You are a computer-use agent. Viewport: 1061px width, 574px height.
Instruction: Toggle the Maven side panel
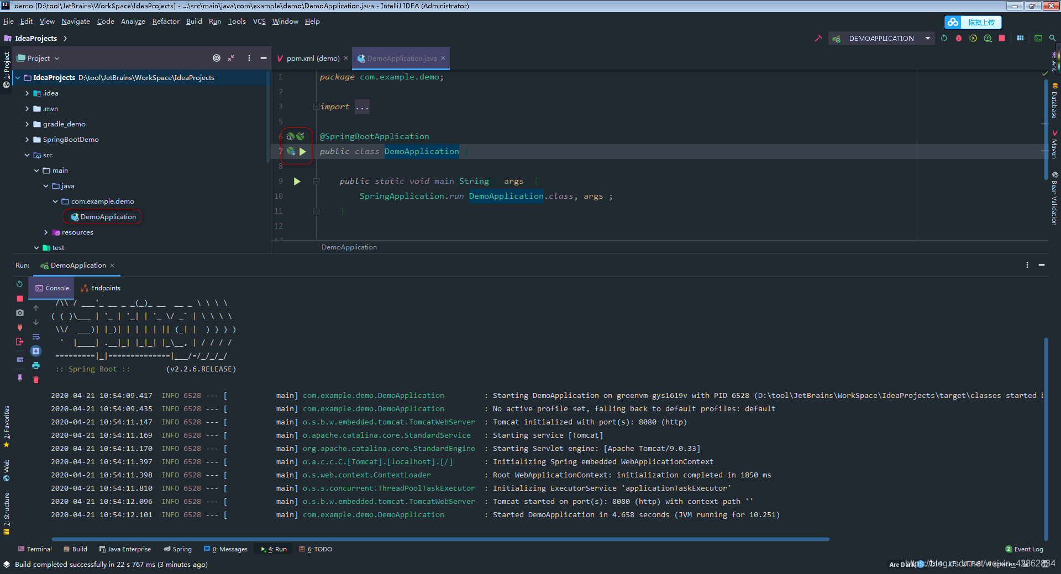tap(1054, 145)
